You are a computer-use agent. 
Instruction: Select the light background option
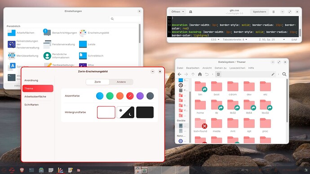click(106, 112)
